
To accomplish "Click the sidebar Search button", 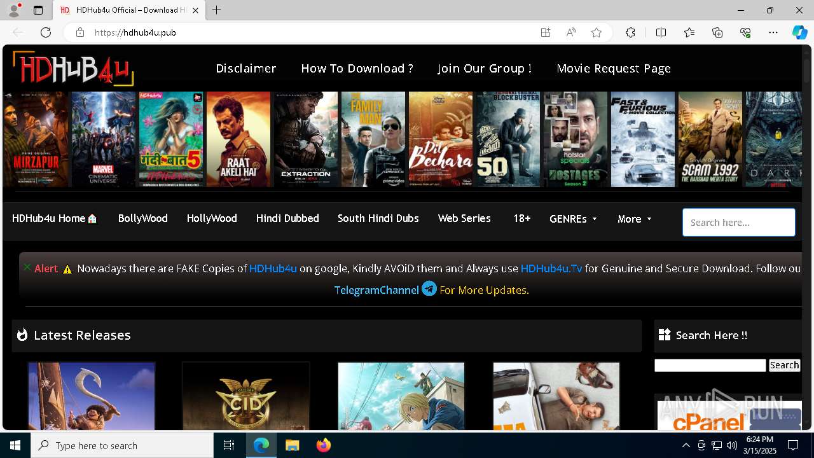I will (x=784, y=365).
